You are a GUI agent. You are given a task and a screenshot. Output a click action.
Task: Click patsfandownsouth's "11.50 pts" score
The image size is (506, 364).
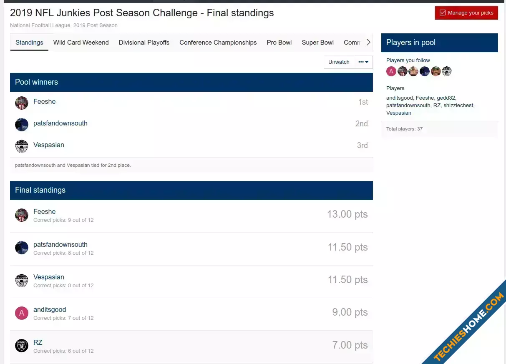348,247
